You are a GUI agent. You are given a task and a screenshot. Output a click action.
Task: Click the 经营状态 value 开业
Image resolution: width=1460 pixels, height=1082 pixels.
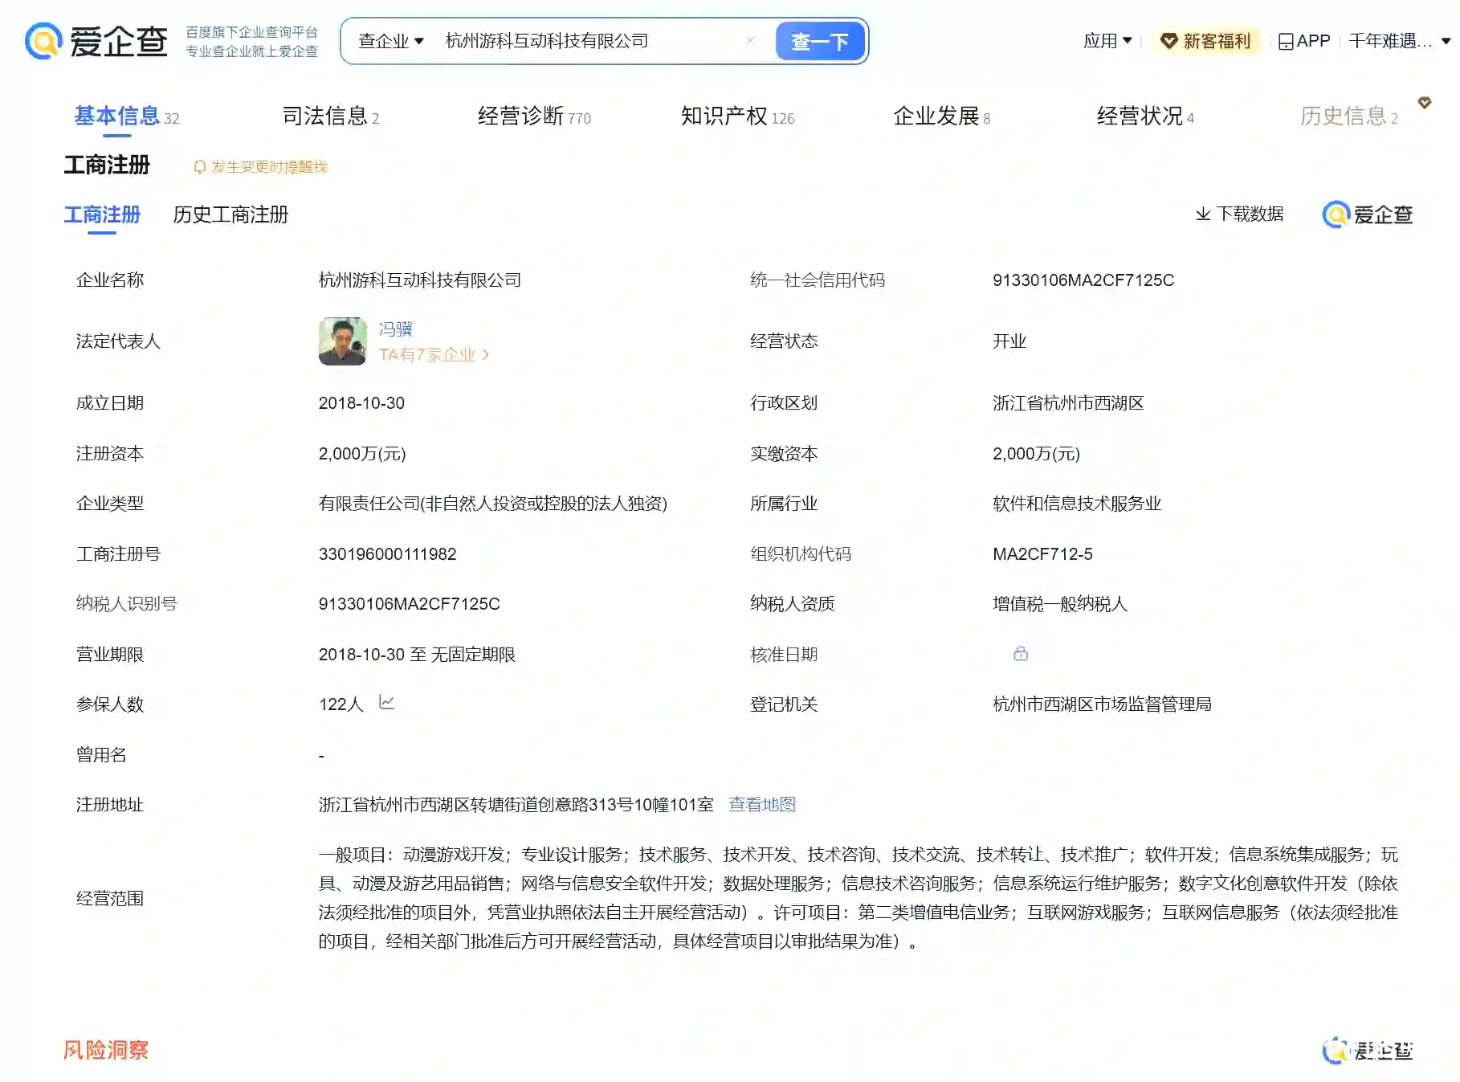tap(1009, 341)
